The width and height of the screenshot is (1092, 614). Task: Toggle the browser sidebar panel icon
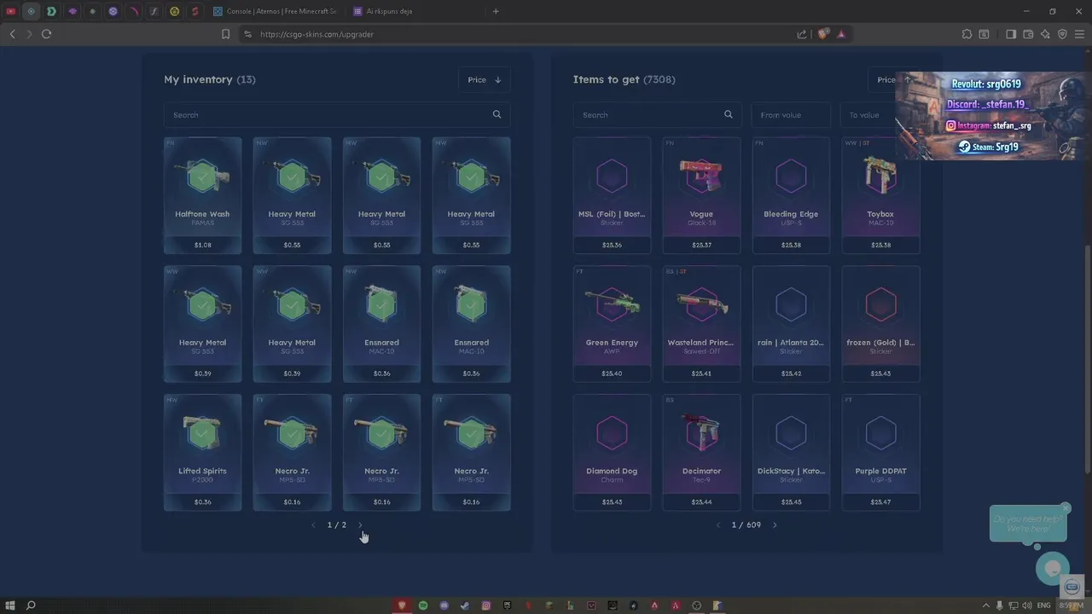(x=1011, y=34)
